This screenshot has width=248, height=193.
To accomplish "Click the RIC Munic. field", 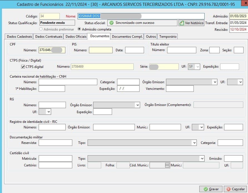I will (165, 127).
